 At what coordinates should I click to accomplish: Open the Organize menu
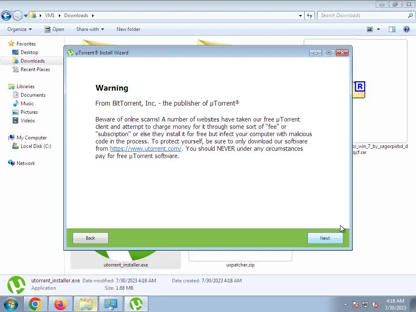point(19,29)
